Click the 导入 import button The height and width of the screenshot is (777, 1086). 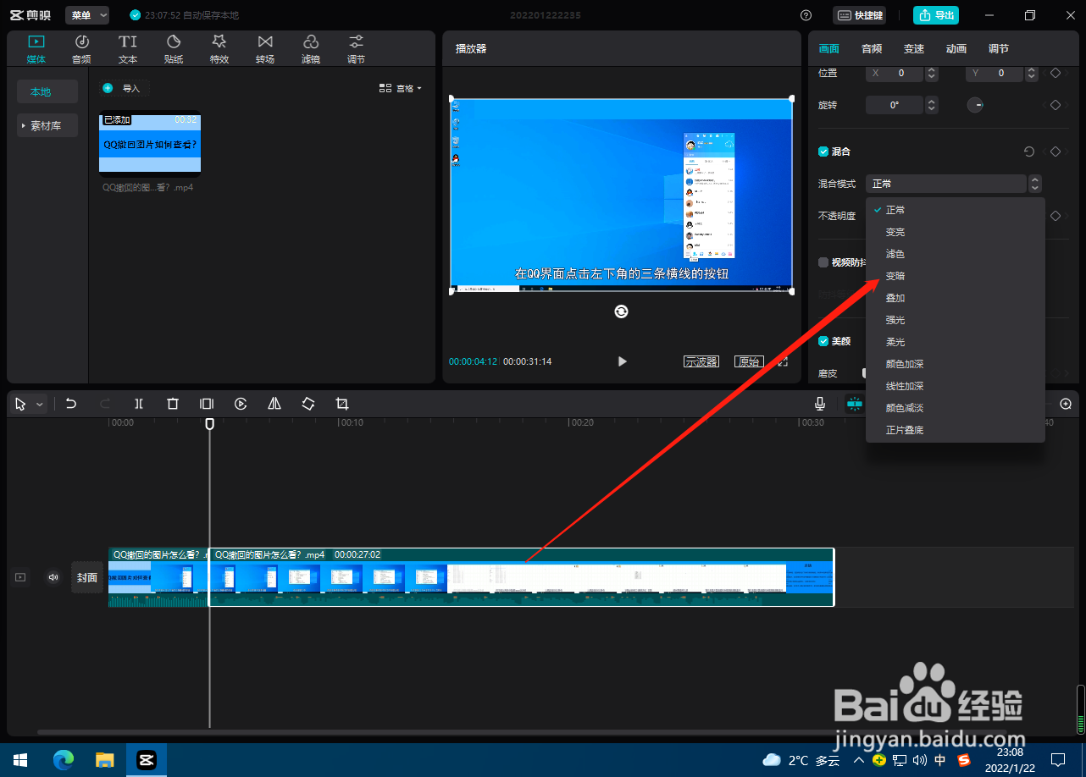tap(123, 88)
